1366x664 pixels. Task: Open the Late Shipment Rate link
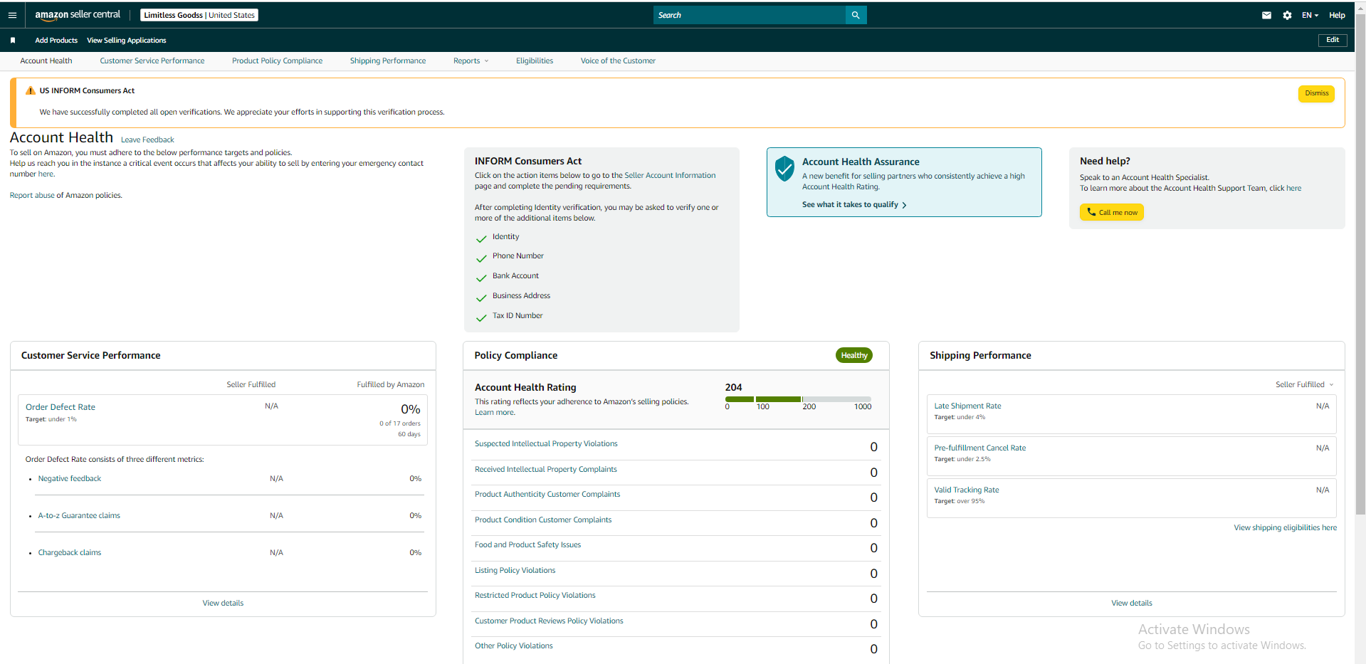click(x=967, y=406)
